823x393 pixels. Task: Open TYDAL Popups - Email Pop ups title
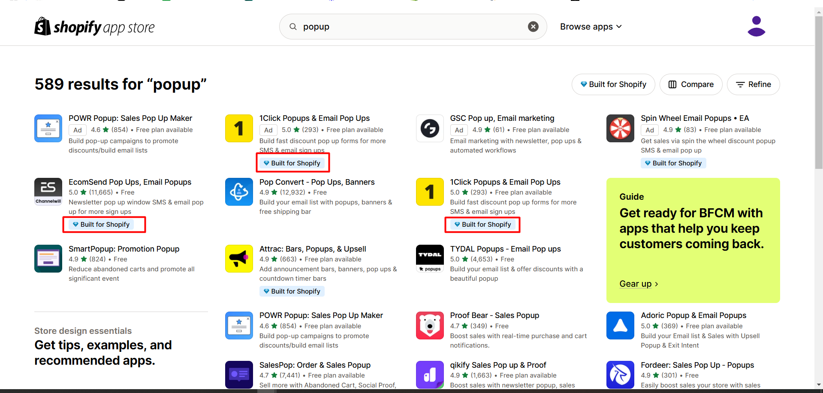(505, 249)
